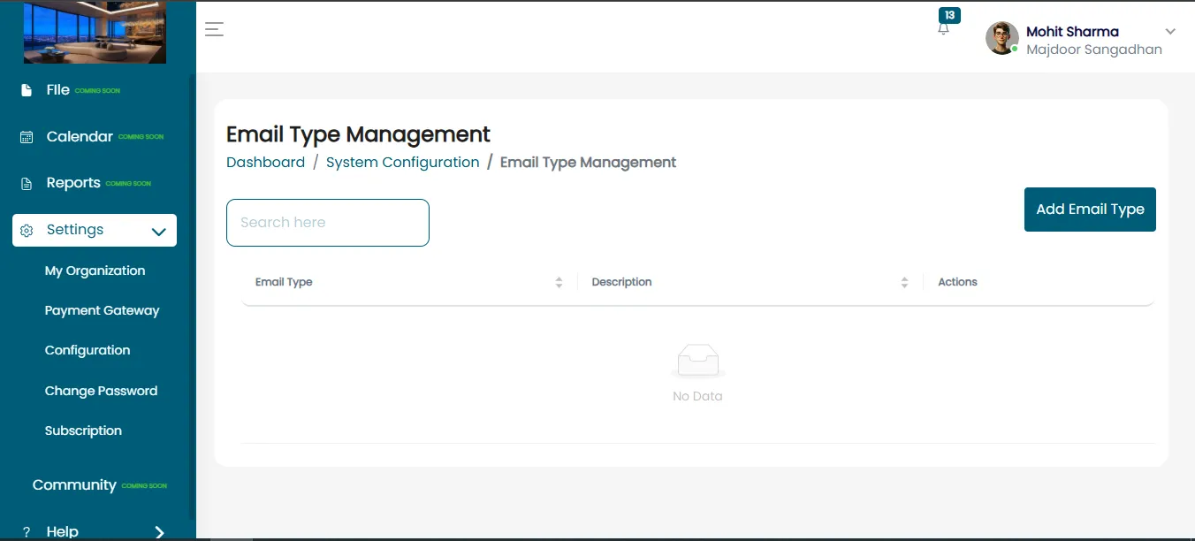Click Mohit Sharma's profile avatar
1195x541 pixels.
coord(1001,38)
